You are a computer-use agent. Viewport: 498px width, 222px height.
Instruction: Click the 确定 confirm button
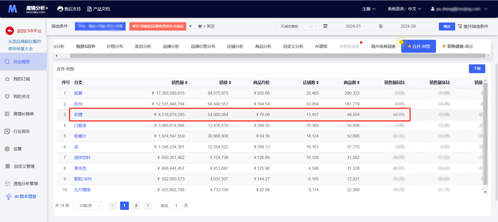point(447,26)
